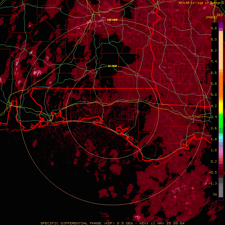Click the 5.0 legend scale value
The image size is (225, 225).
(214, 95)
